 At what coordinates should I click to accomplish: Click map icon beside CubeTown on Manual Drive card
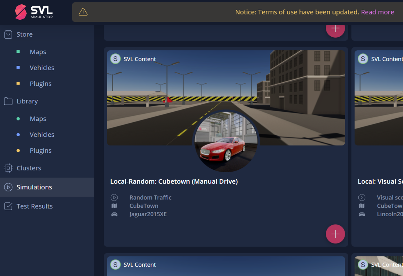[114, 206]
